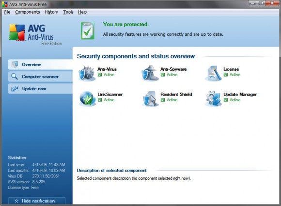
Task: Open the Help menu
Action: pos(82,12)
